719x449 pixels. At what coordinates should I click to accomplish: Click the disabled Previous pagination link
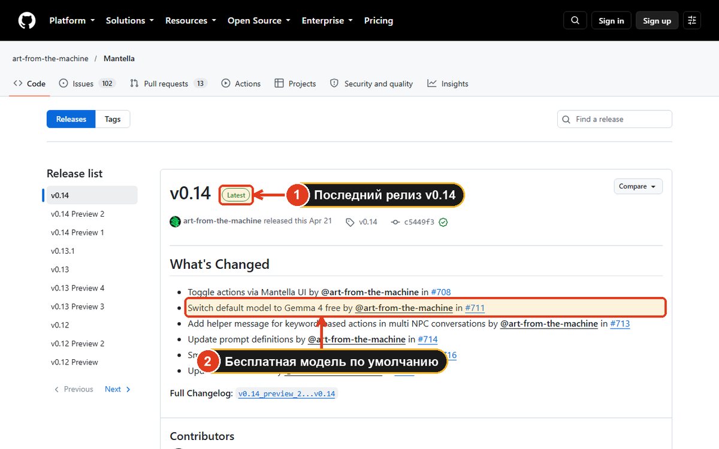tap(74, 389)
